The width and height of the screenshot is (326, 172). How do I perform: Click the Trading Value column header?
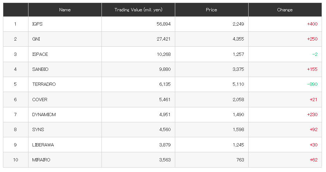click(x=138, y=10)
